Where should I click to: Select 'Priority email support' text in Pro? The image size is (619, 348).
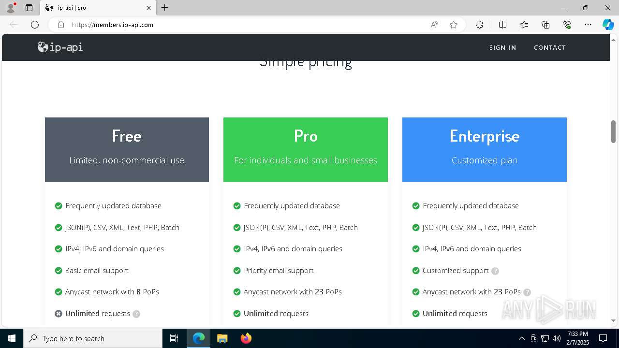click(279, 271)
